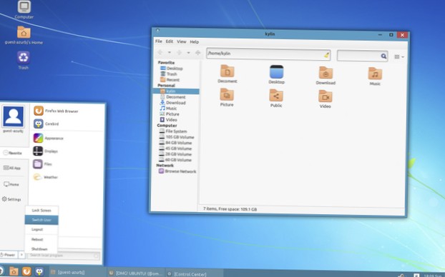Switch to [guest-azurbj] taskbar window
Viewport: 445px width, 277px height.
77,272
